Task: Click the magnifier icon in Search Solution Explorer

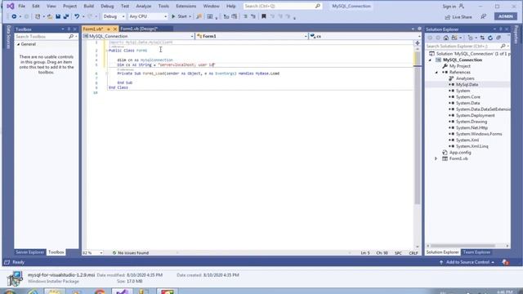Action: [x=503, y=46]
